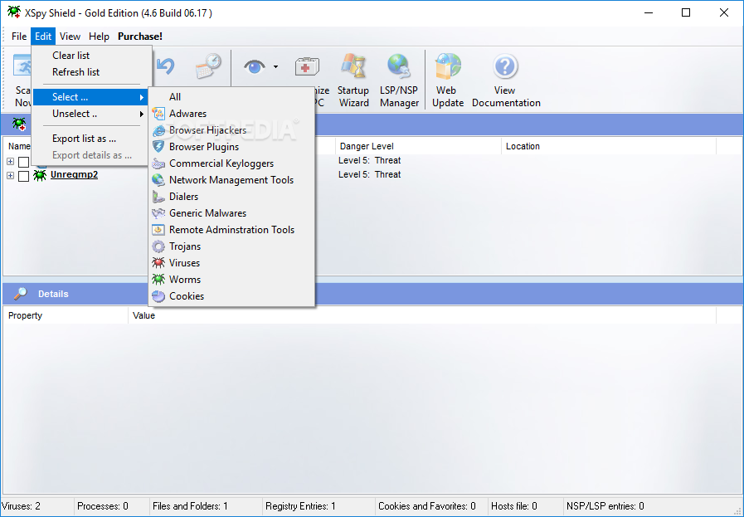
Task: Click the calendar scheduler toolbar icon
Action: [208, 66]
